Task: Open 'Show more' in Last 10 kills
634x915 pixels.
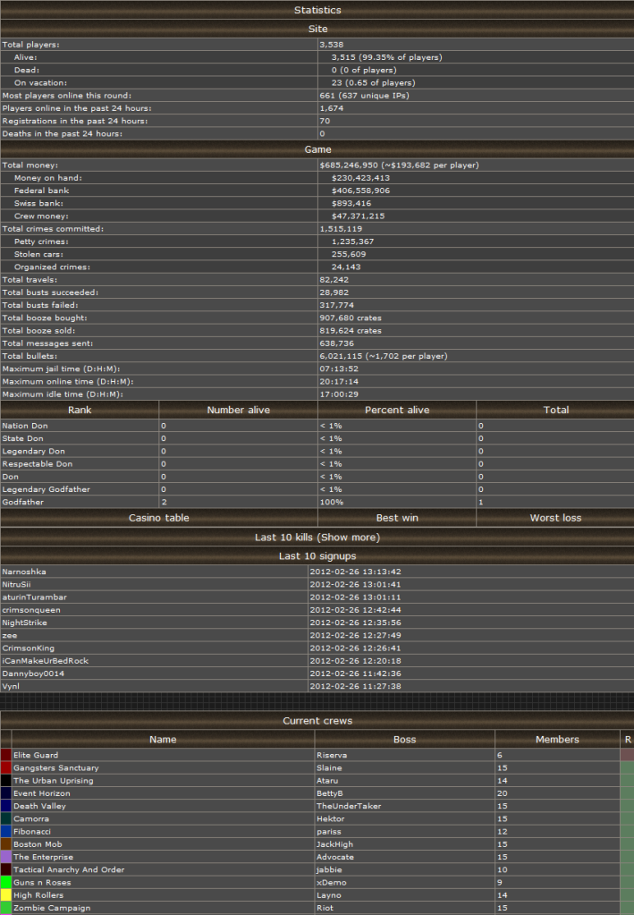Action: (348, 538)
